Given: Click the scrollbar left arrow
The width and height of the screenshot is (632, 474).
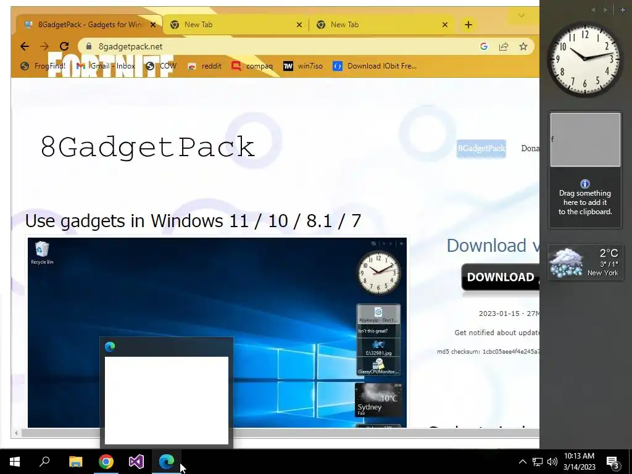Looking at the screenshot, I should [16, 433].
